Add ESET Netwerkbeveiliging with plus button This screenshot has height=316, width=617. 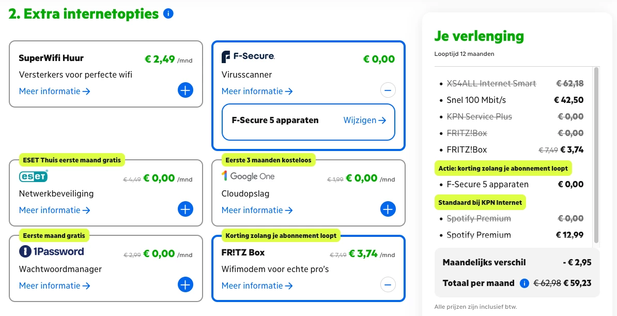(x=185, y=209)
